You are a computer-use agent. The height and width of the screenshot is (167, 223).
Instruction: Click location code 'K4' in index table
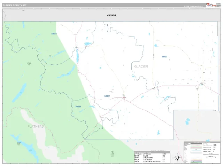click(x=163, y=160)
